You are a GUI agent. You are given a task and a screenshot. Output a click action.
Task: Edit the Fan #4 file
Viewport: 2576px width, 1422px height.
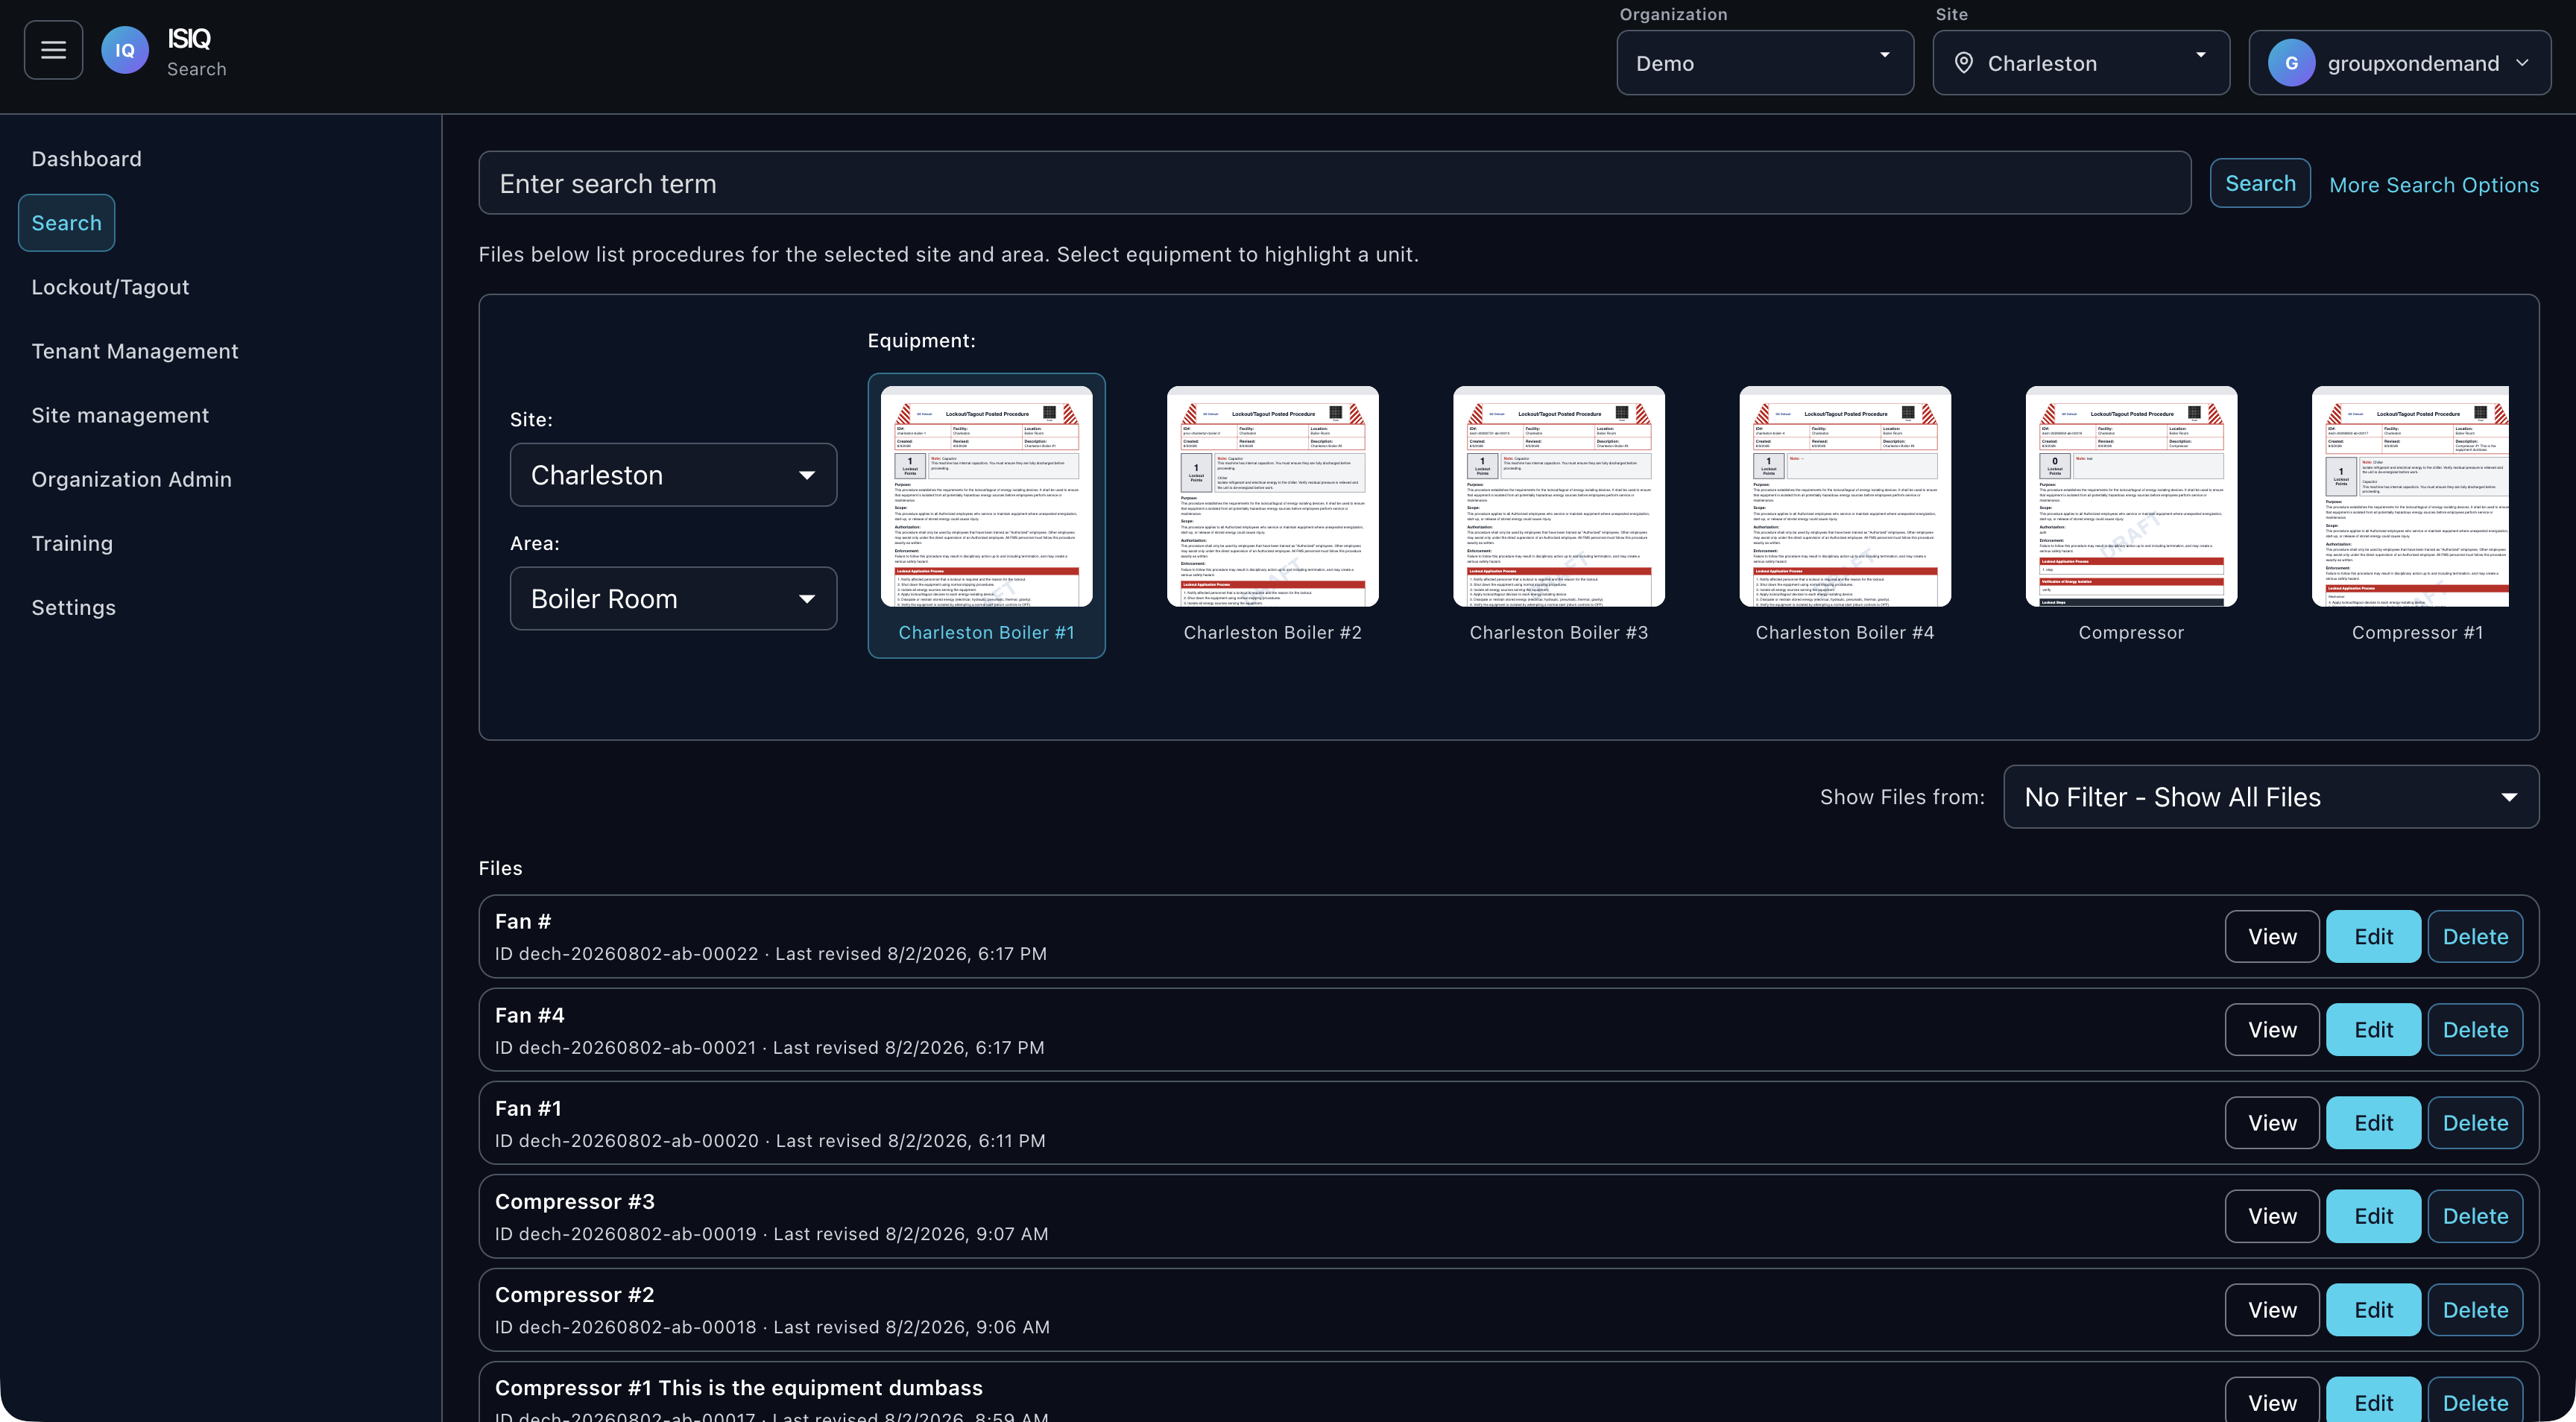pyautogui.click(x=2373, y=1029)
